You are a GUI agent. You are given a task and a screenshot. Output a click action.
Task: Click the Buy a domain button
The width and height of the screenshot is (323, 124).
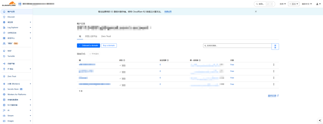click(109, 46)
